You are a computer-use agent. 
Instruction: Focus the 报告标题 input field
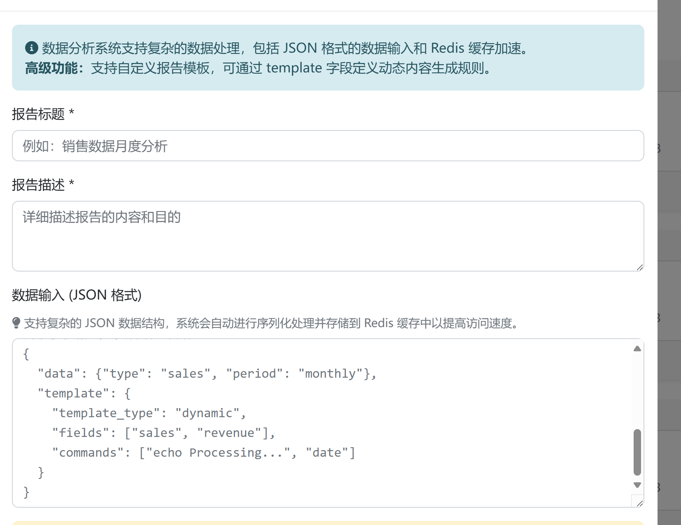[328, 146]
